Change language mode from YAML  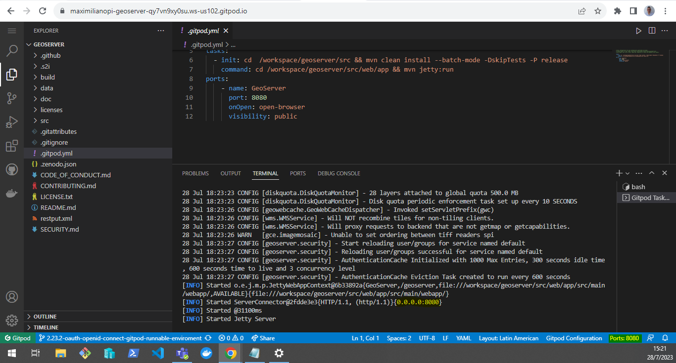coord(464,338)
